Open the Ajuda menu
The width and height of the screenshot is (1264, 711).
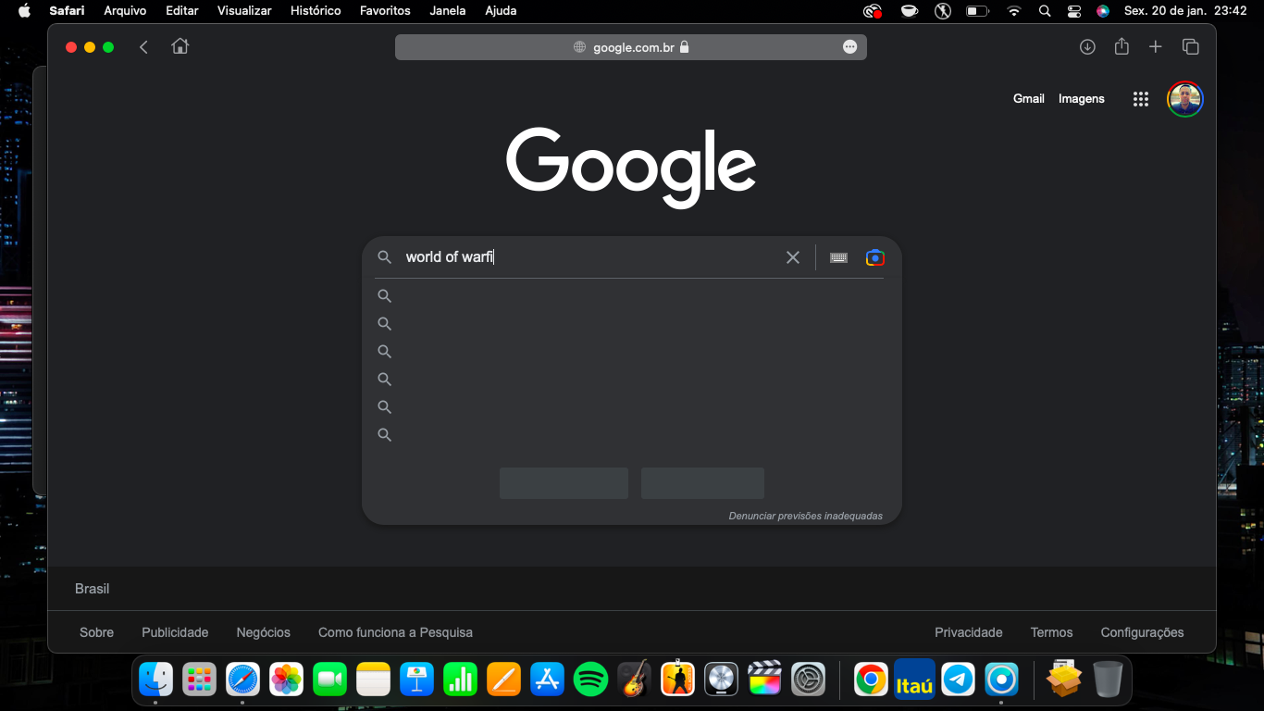[501, 11]
